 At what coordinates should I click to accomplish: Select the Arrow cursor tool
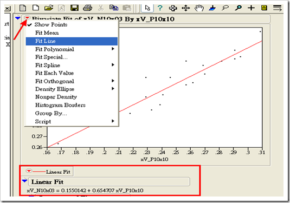point(147,8)
